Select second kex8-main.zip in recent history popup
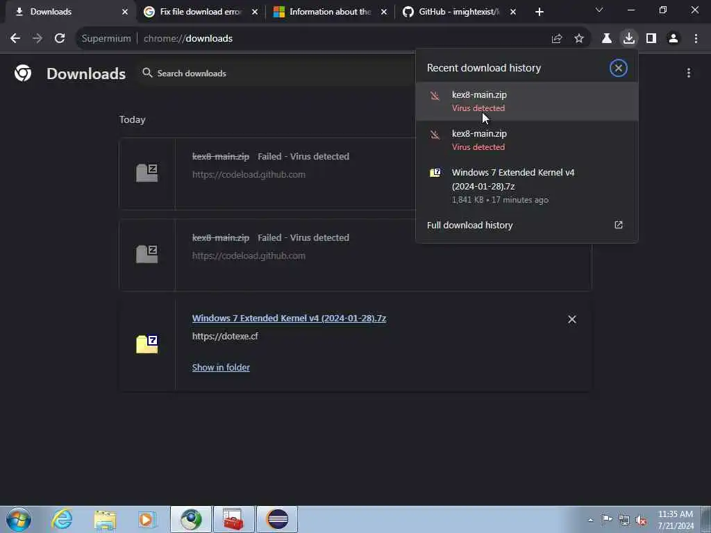 (x=526, y=140)
